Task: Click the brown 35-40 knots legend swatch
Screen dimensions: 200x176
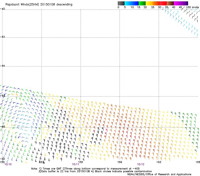Action: (x=170, y=3)
